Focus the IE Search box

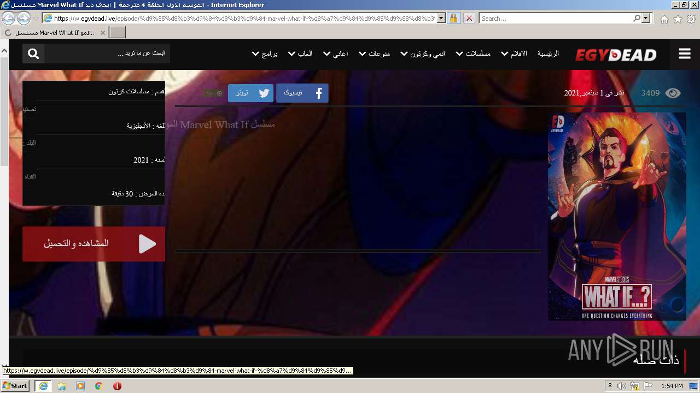click(x=556, y=18)
